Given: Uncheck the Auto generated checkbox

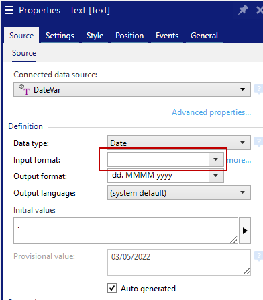Looking at the screenshot, I should pos(112,288).
